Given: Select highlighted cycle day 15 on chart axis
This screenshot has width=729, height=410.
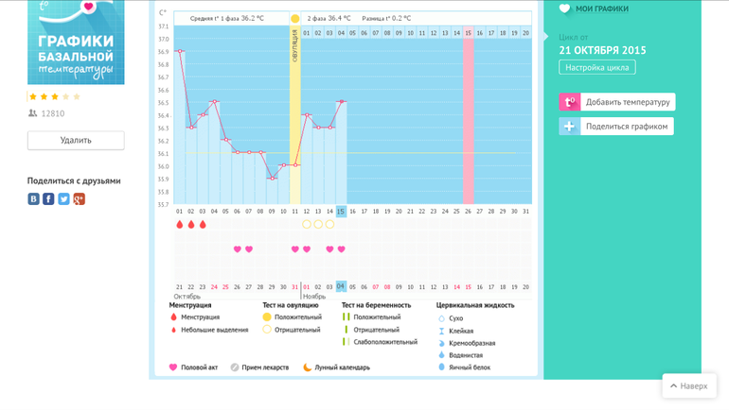Looking at the screenshot, I should 341,211.
